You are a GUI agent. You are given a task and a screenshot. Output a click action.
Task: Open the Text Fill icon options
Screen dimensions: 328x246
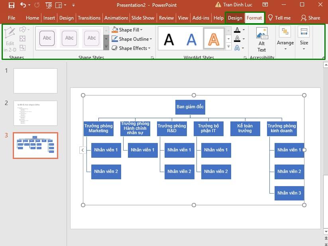tap(238, 30)
